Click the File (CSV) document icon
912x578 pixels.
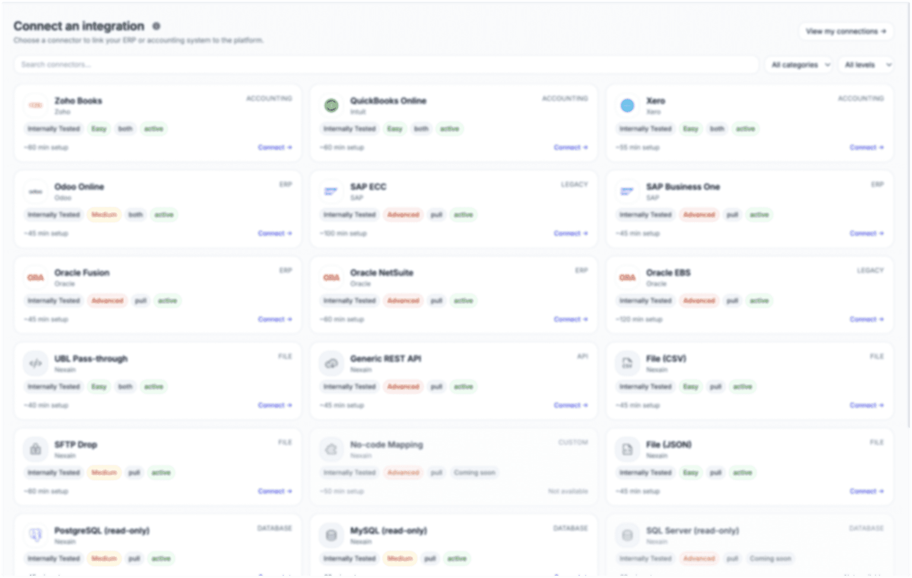[x=627, y=363]
